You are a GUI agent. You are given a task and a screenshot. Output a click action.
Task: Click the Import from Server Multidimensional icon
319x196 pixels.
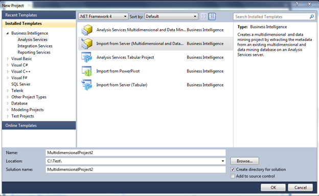(x=87, y=43)
